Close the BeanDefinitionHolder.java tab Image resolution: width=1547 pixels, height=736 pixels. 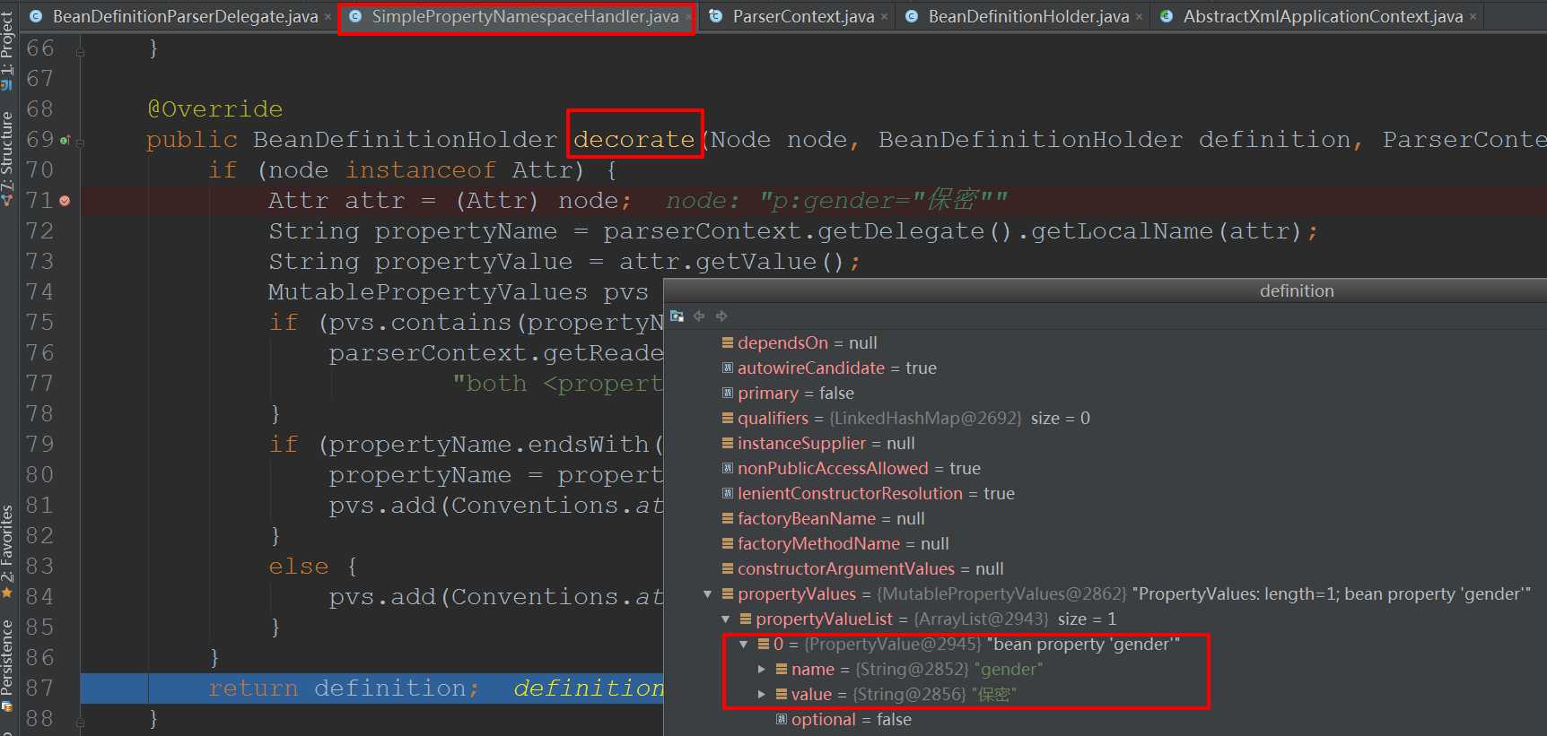[1139, 17]
